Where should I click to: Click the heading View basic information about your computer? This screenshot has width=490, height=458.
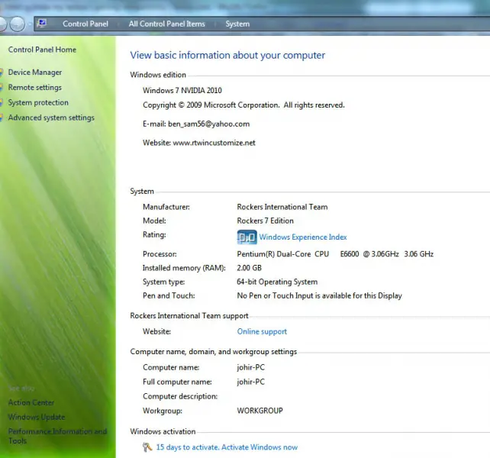tap(227, 55)
